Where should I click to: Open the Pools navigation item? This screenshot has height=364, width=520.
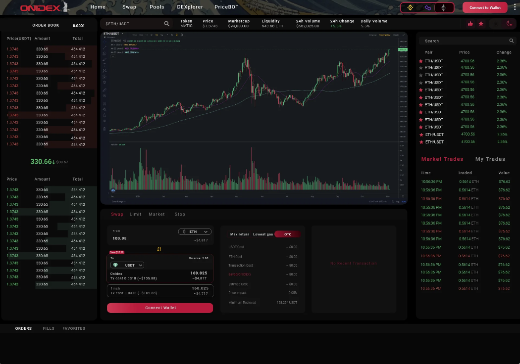(157, 7)
